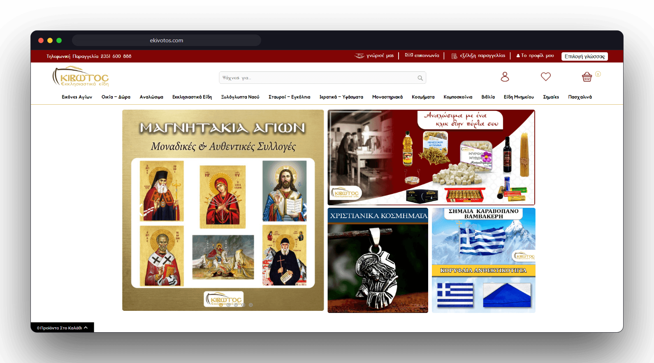Open the 'Χριστιανικά Κοσμήματα' banner
654x363 pixels.
[378, 260]
